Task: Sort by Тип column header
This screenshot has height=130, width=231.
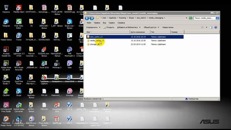Action: tap(160, 32)
